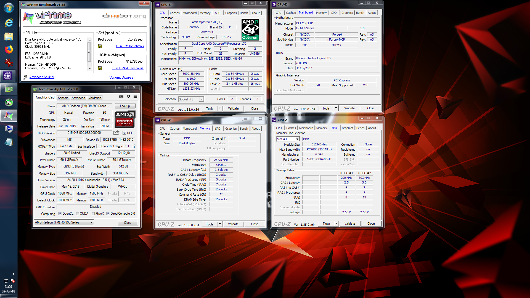Click the save icon next to 32M Best Score
This screenshot has width=530, height=298.
click(100, 46)
